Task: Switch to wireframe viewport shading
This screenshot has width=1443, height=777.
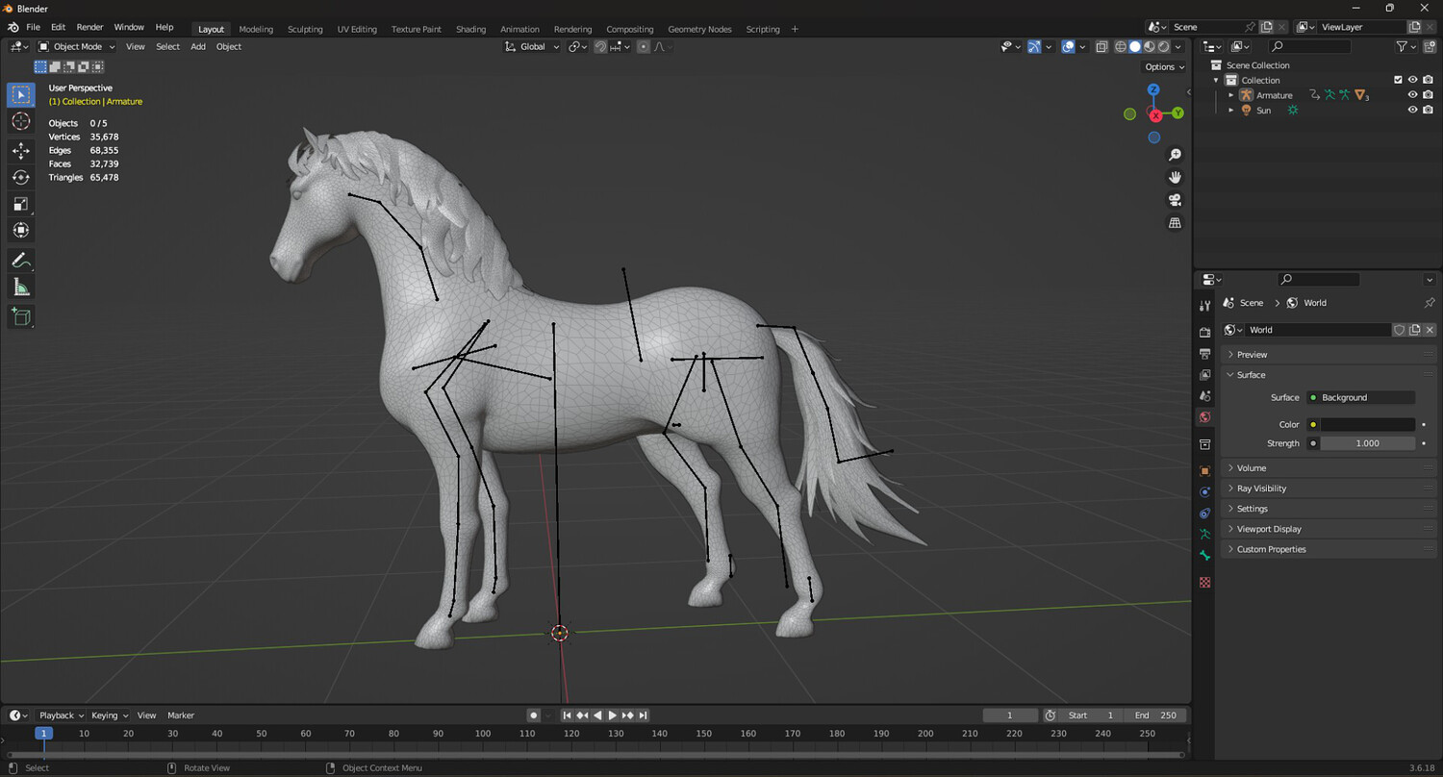Action: pyautogui.click(x=1121, y=46)
